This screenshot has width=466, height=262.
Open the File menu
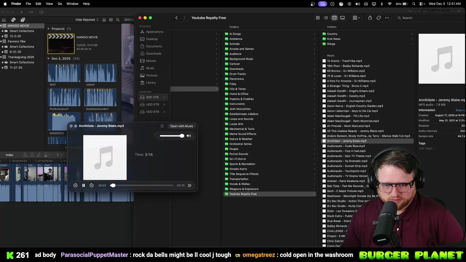28,4
